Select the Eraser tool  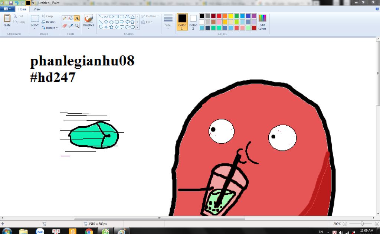pyautogui.click(x=65, y=26)
